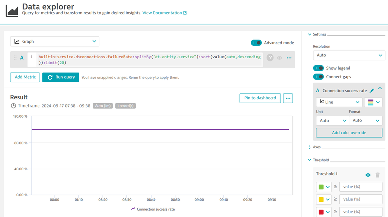Click the Data explorer chart logo icon
This screenshot has height=217, width=388.
[12, 10]
